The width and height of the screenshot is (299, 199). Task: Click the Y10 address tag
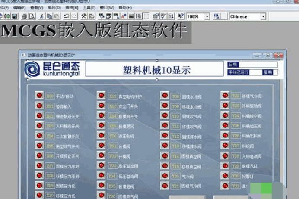(175, 116)
